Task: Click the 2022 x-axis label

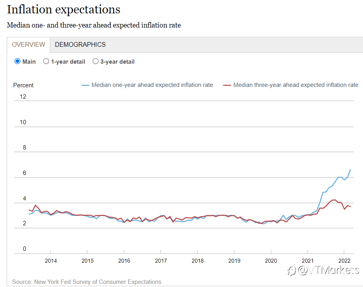Action: (x=344, y=261)
